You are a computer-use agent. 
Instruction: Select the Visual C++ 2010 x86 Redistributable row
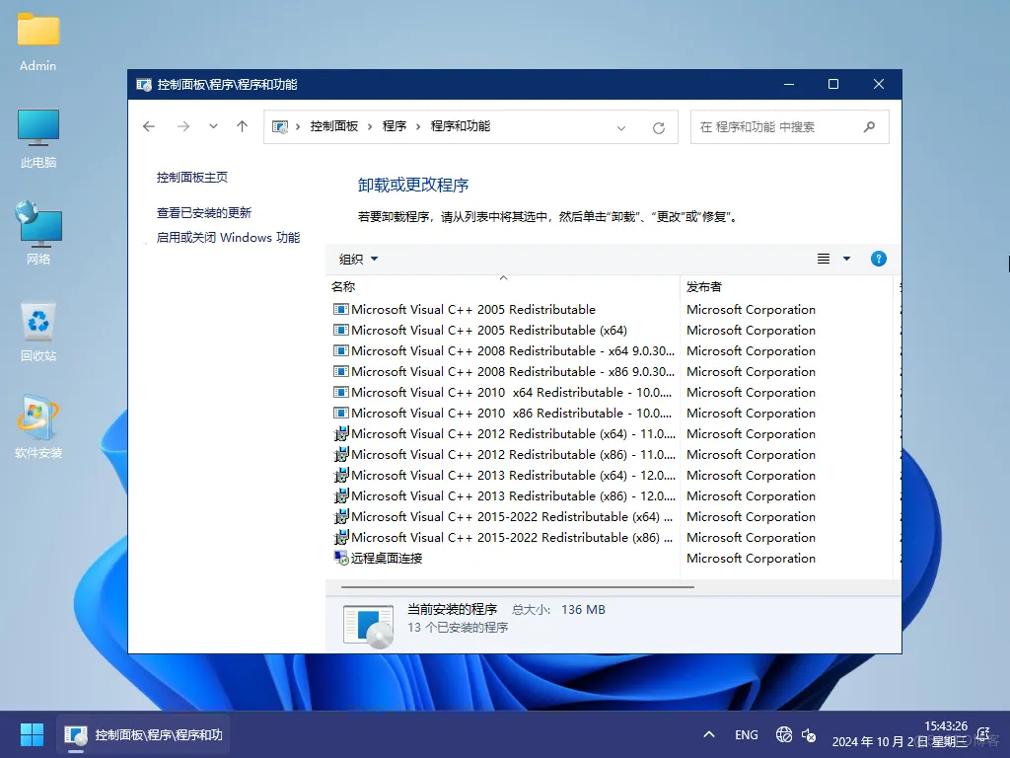pos(503,413)
